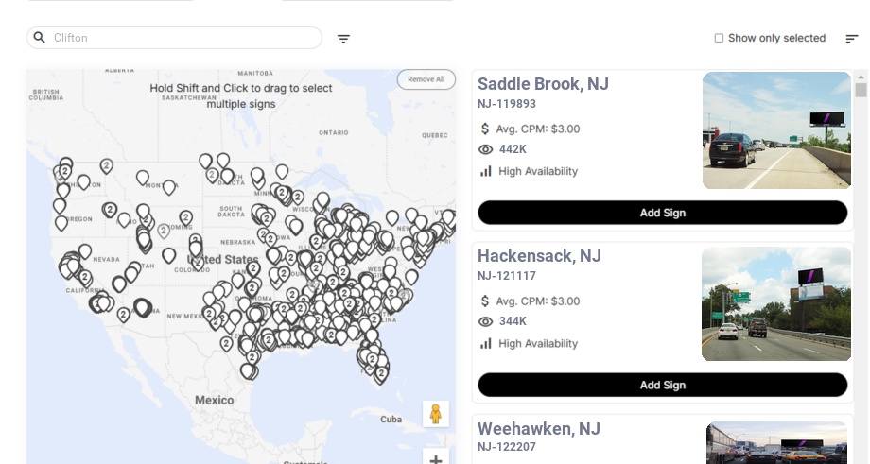Click the eye impressions icon for Saddle Brook

486,149
